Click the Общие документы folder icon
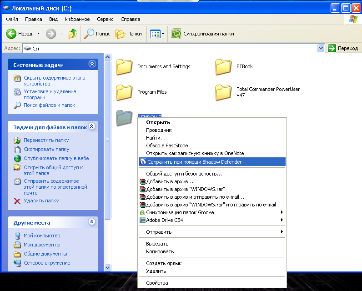 click(x=17, y=254)
